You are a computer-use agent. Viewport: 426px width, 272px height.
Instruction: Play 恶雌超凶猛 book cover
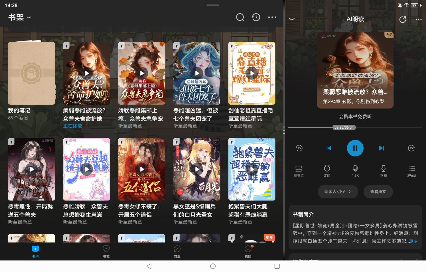pyautogui.click(x=197, y=73)
